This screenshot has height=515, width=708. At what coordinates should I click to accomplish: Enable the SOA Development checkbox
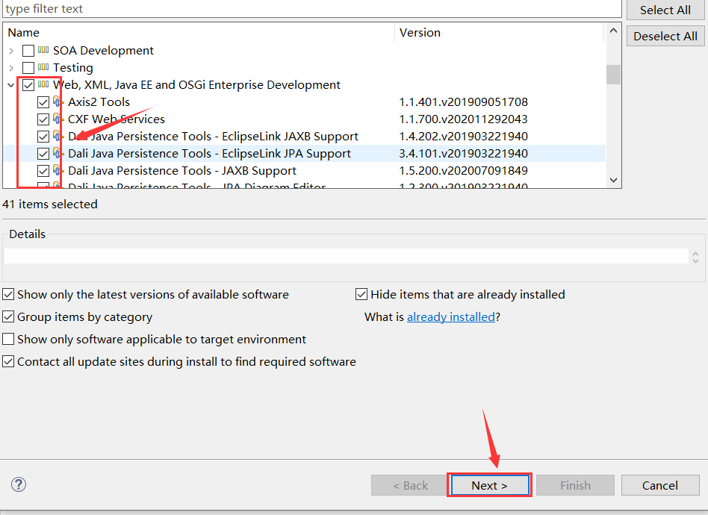(28, 51)
